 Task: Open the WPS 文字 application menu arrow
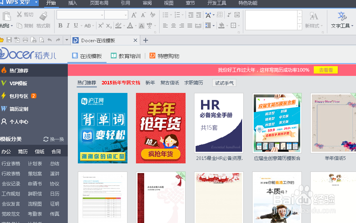(x=36, y=2)
